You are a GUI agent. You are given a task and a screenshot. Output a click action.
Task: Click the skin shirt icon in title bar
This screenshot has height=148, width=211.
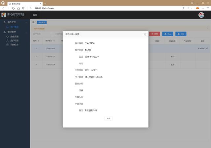tap(192, 3)
